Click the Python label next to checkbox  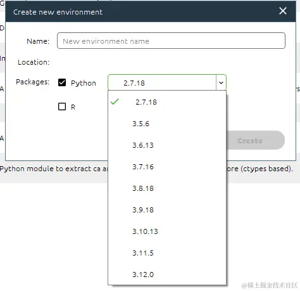(x=84, y=83)
